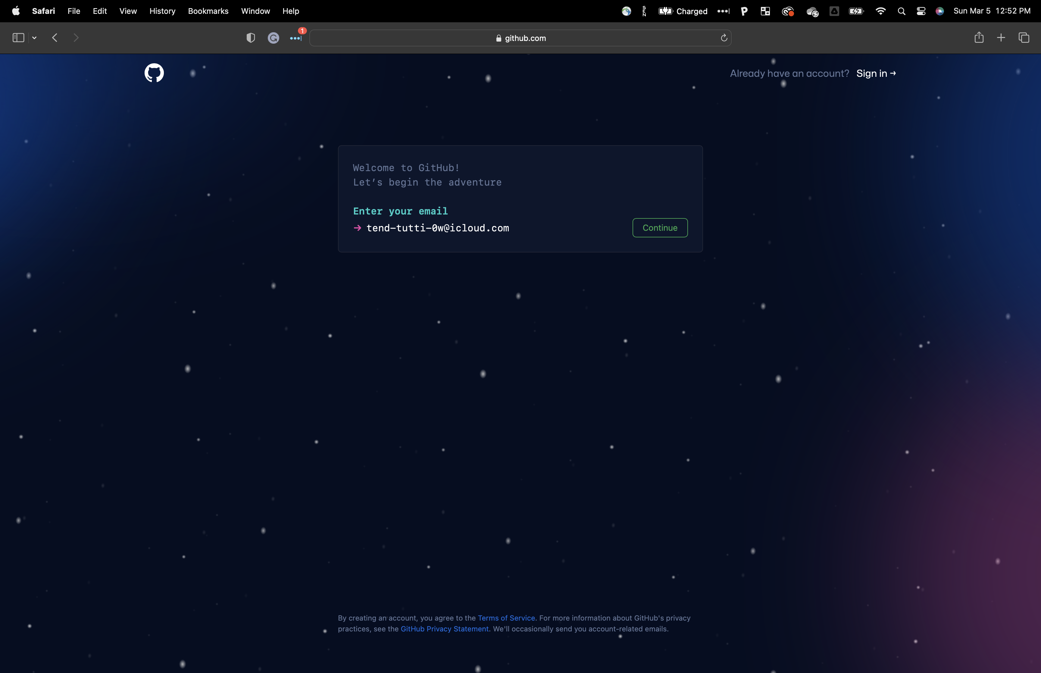The height and width of the screenshot is (673, 1041).
Task: Click the P icon in the menu bar
Action: coord(744,11)
